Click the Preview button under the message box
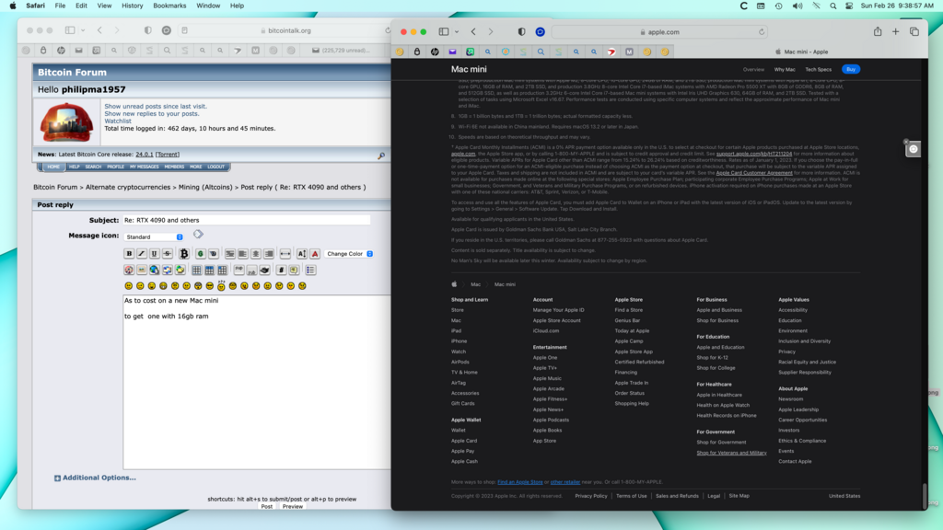This screenshot has width=943, height=530. coord(293,507)
